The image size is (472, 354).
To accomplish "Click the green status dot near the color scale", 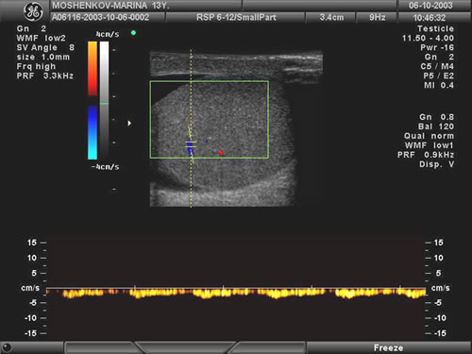I will [133, 33].
